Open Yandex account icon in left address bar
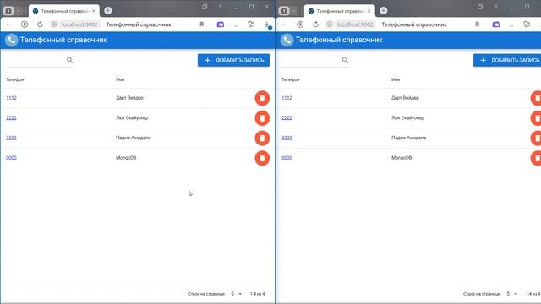 (25, 24)
